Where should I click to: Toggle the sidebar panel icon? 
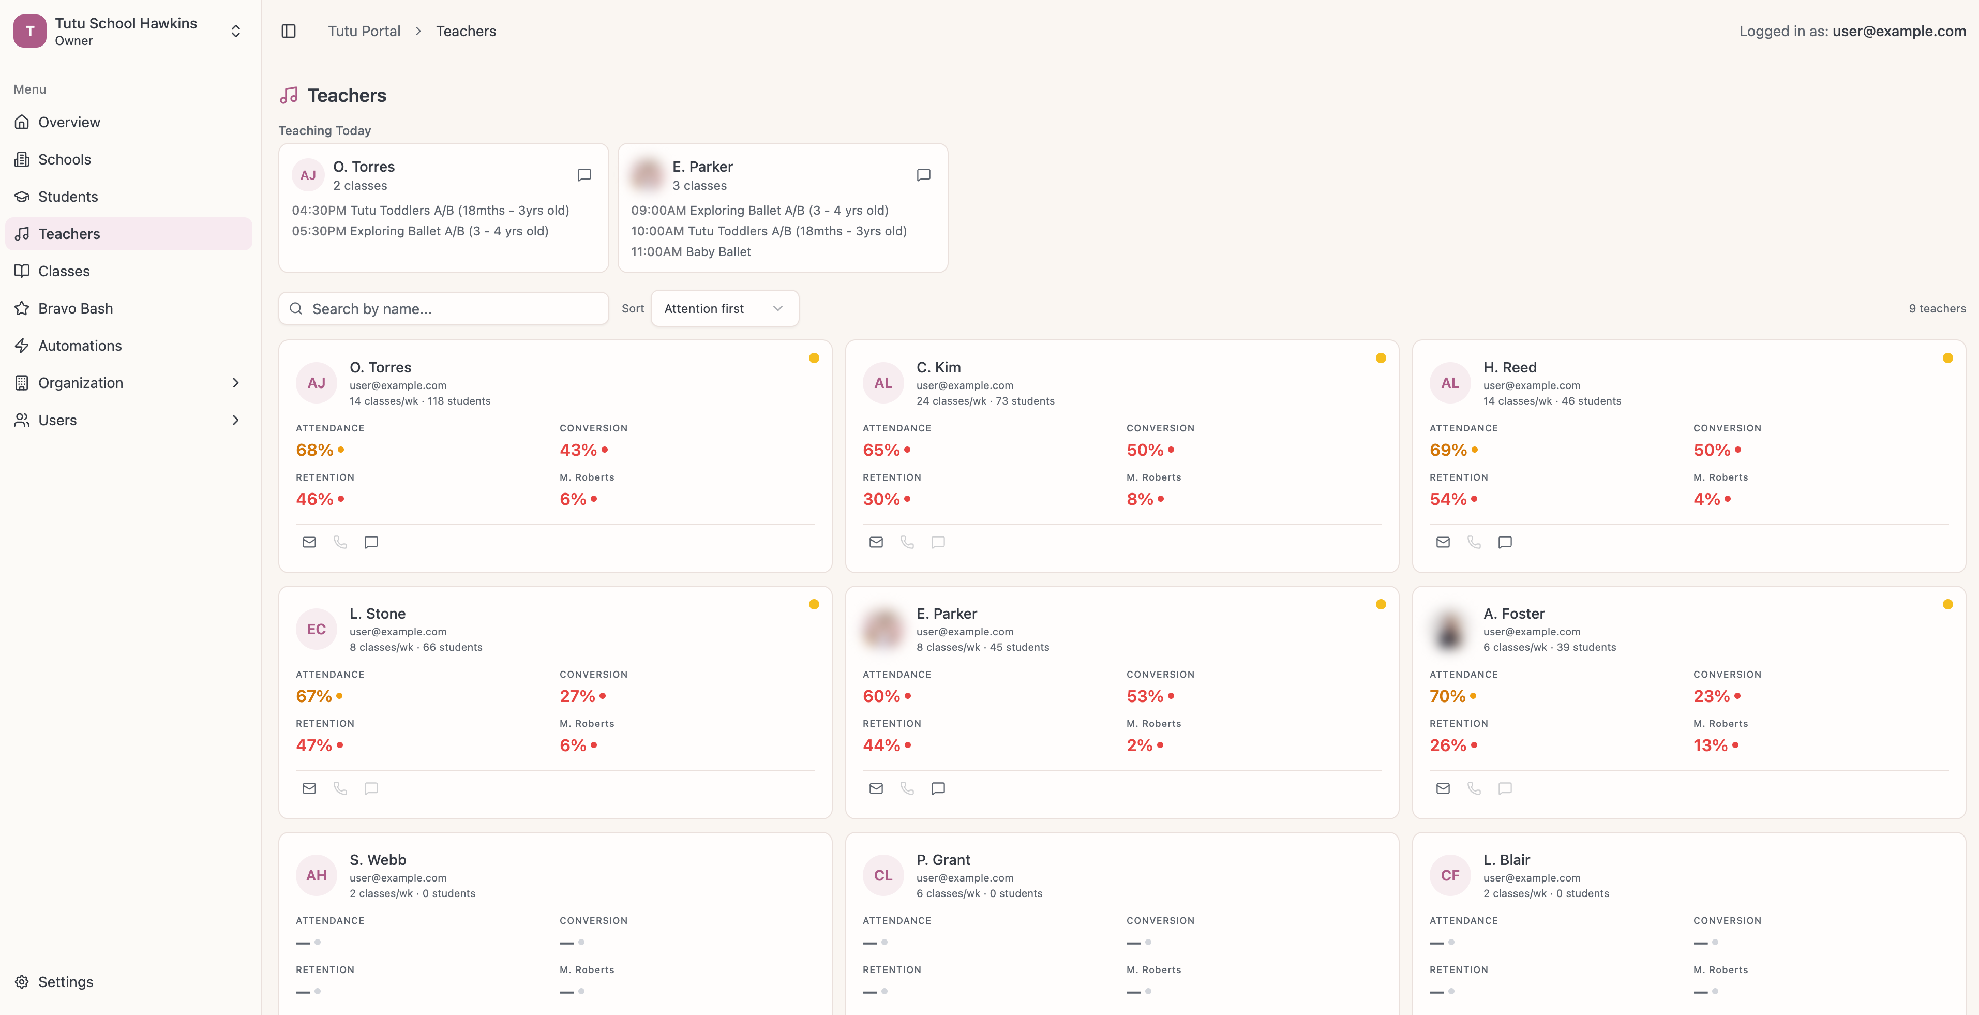[289, 32]
